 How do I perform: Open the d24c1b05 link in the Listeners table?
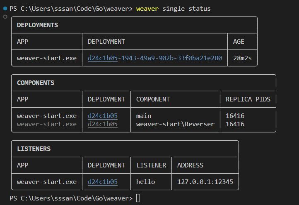point(103,182)
